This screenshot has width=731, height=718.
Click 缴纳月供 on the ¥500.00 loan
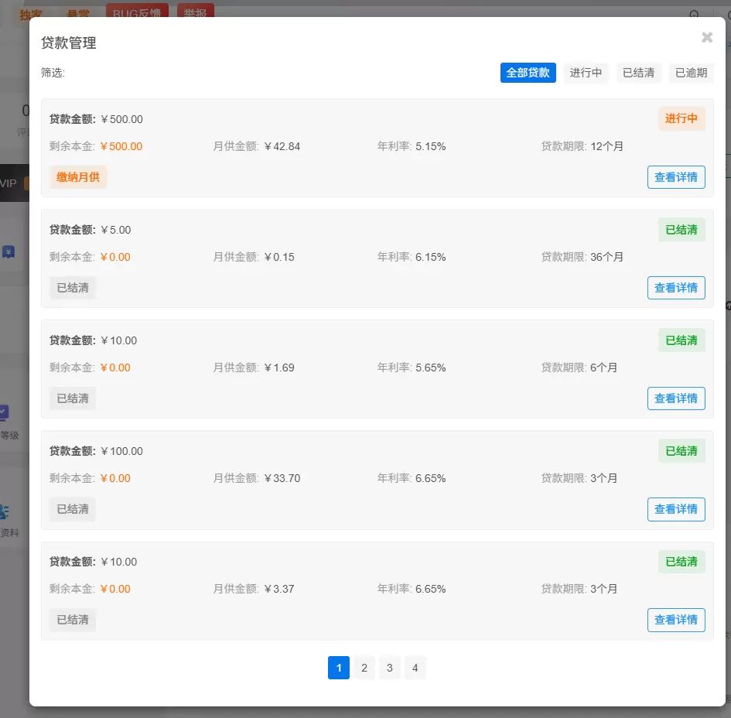(x=78, y=177)
